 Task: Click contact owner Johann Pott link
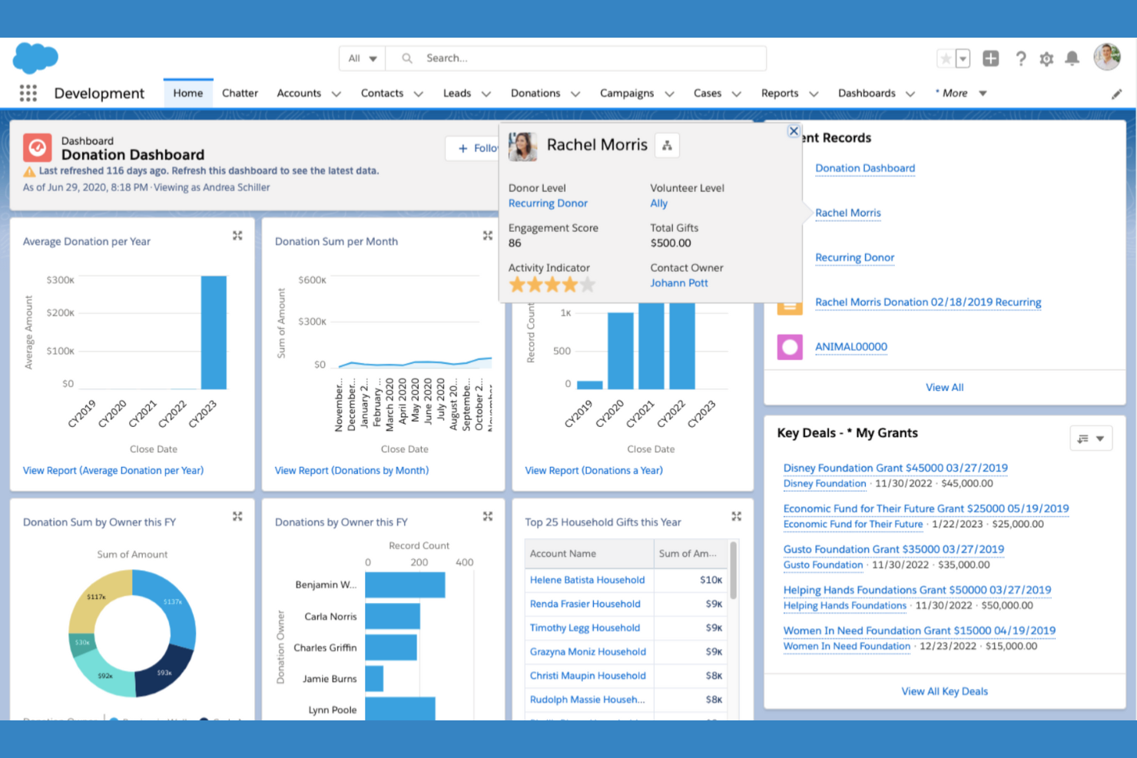tap(678, 283)
